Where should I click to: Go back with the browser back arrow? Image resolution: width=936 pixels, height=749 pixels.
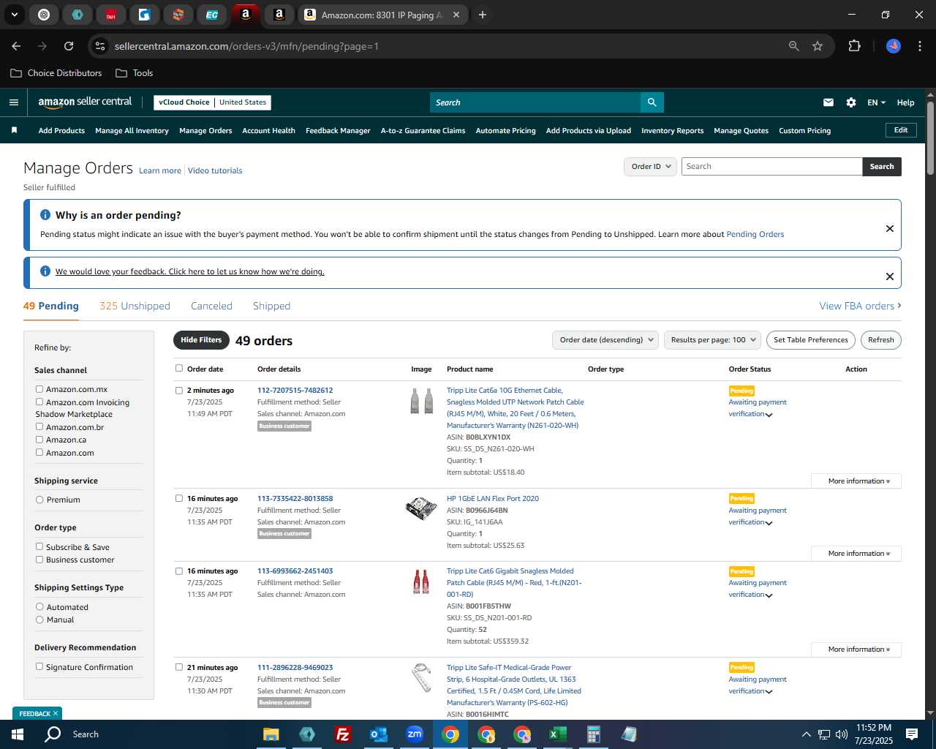[x=16, y=46]
